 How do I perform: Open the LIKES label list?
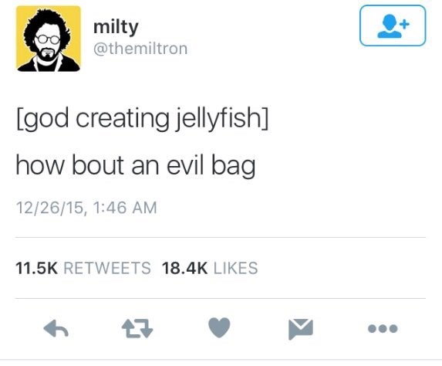pyautogui.click(x=236, y=268)
